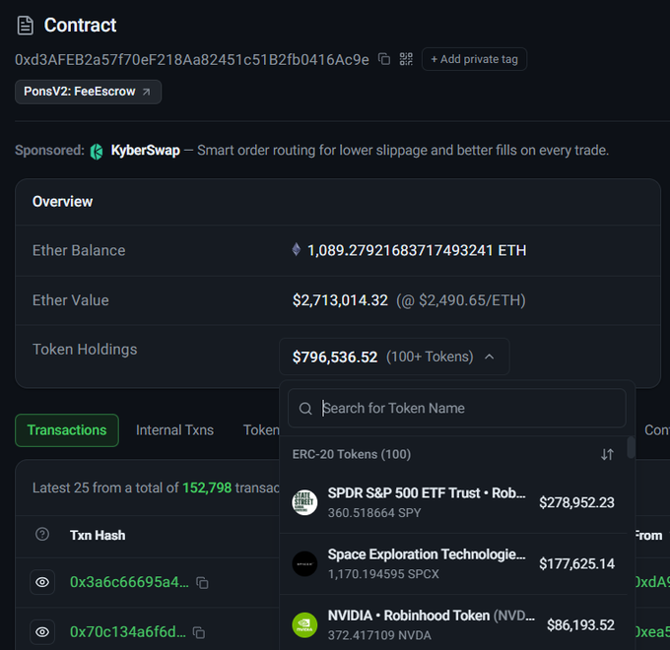Preview the 0x3a6c66695a4 transaction details
This screenshot has height=650, width=670.
coord(42,582)
